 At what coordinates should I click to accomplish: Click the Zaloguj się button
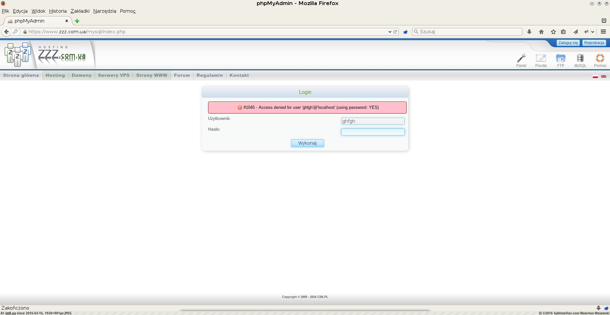pos(568,43)
